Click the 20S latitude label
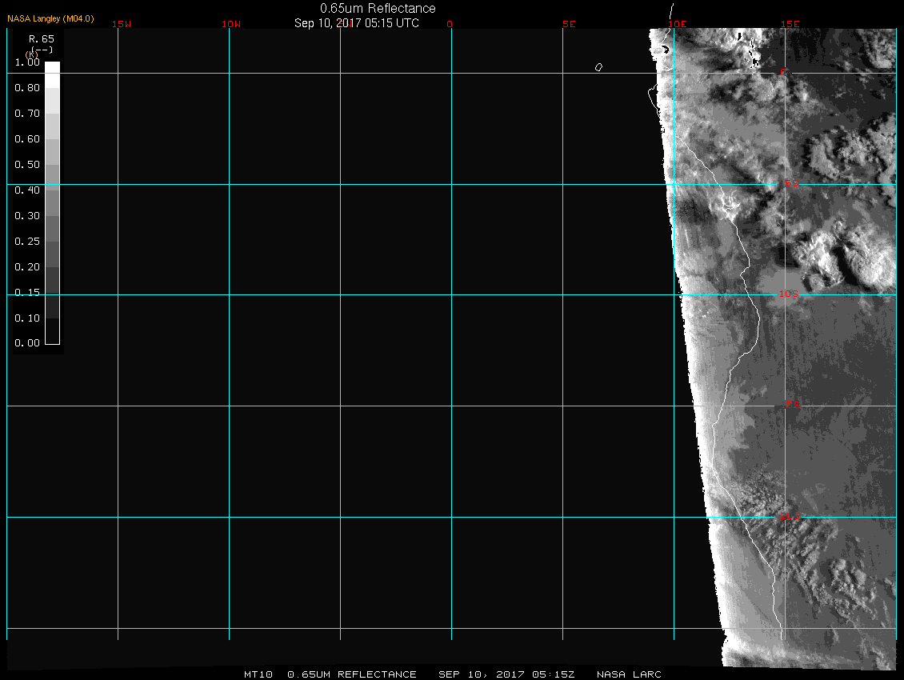904x680 pixels. 789,517
